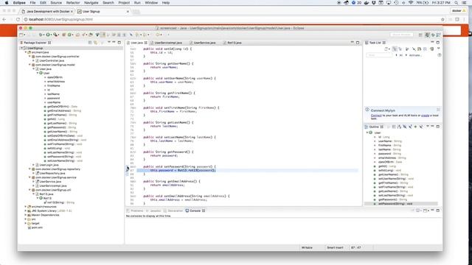This screenshot has height=265, width=472.
Task: Expand the Maven Dependencies node
Action: 26,215
